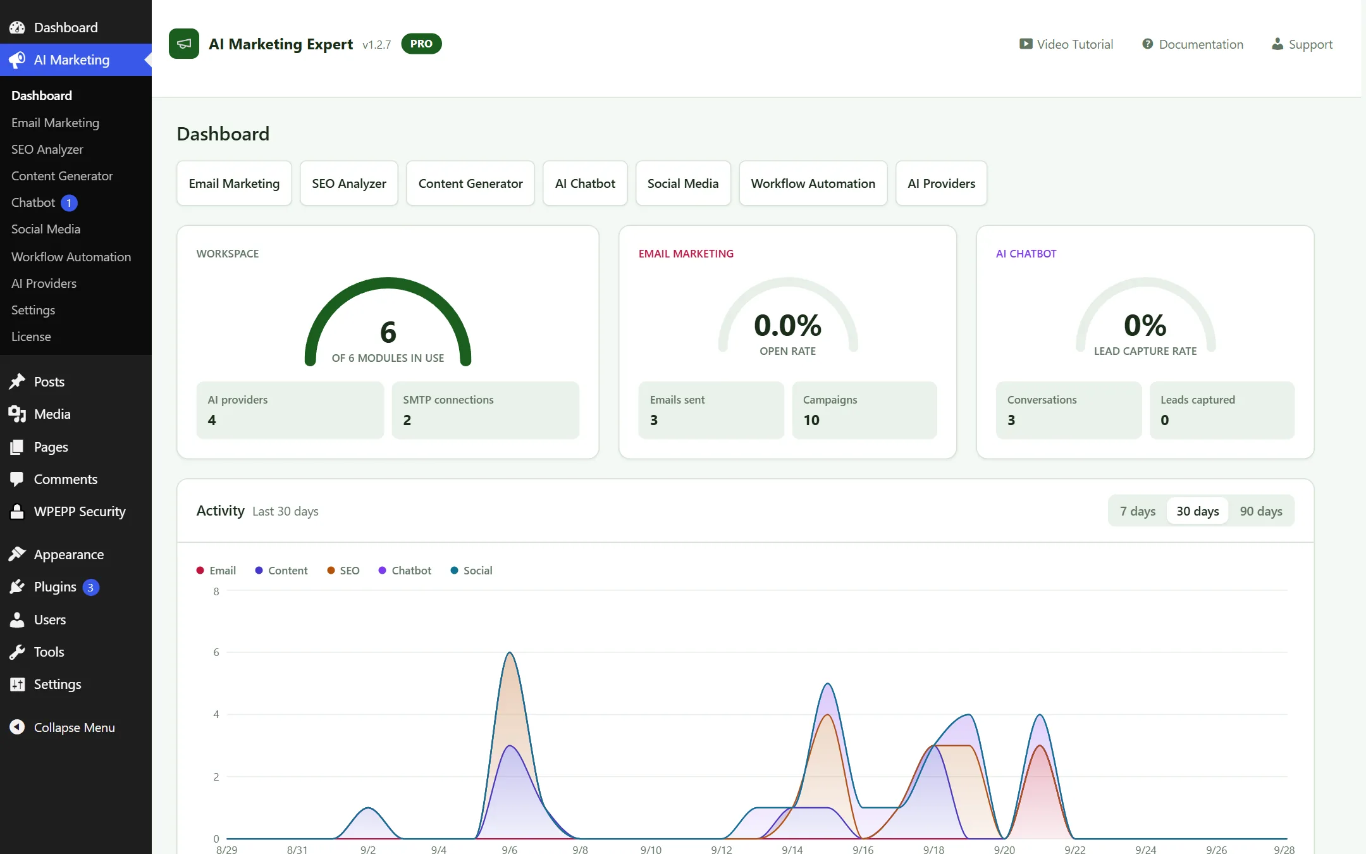Click the Users person icon
This screenshot has width=1366, height=854.
pyautogui.click(x=17, y=619)
